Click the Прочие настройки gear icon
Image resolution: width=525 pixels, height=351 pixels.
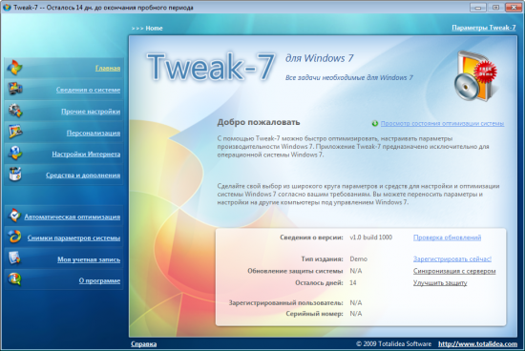tap(15, 111)
